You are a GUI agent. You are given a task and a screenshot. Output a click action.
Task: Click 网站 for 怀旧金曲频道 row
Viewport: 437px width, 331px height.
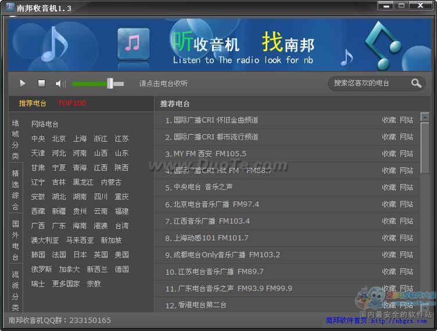point(406,120)
